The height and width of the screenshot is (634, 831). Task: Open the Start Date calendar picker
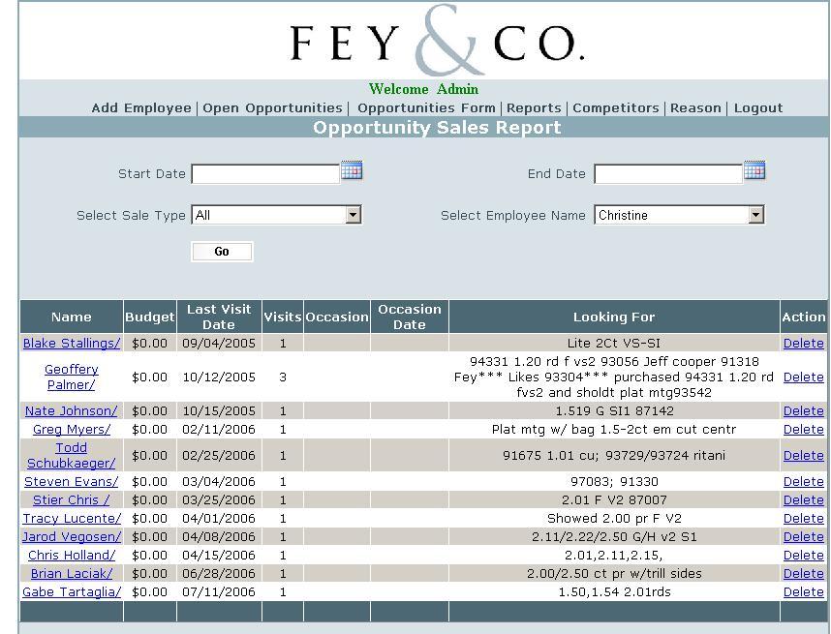point(352,170)
